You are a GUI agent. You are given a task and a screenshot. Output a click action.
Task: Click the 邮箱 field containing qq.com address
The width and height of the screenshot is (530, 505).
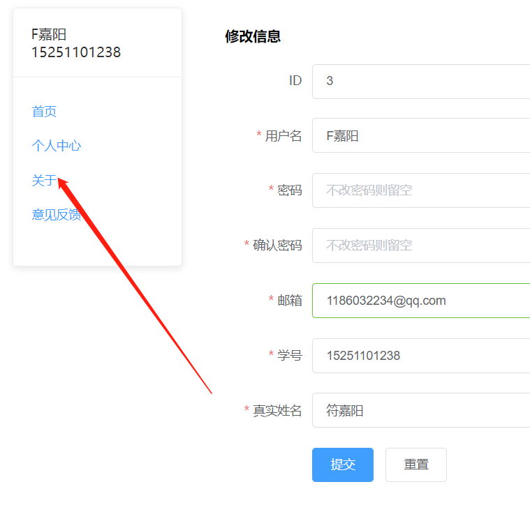(420, 301)
